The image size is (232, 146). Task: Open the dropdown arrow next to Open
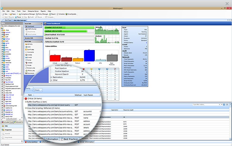[x=17, y=14]
